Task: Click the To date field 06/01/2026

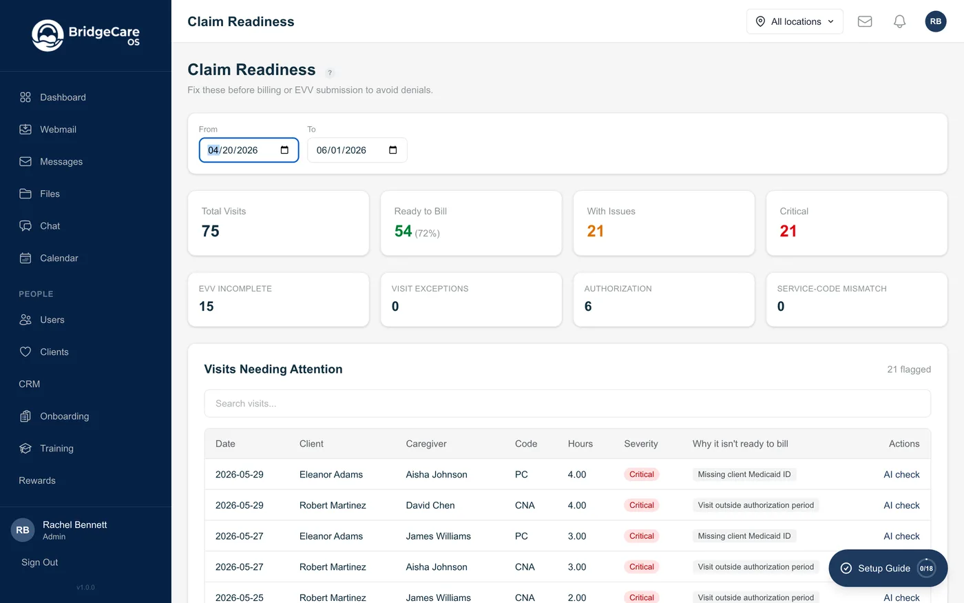Action: (x=357, y=150)
